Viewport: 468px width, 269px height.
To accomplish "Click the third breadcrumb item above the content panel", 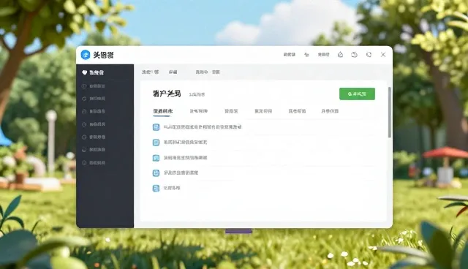I will [208, 72].
